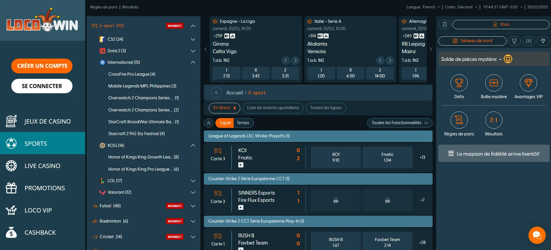
Task: Expand the LOL (17) group
Action: tap(193, 181)
